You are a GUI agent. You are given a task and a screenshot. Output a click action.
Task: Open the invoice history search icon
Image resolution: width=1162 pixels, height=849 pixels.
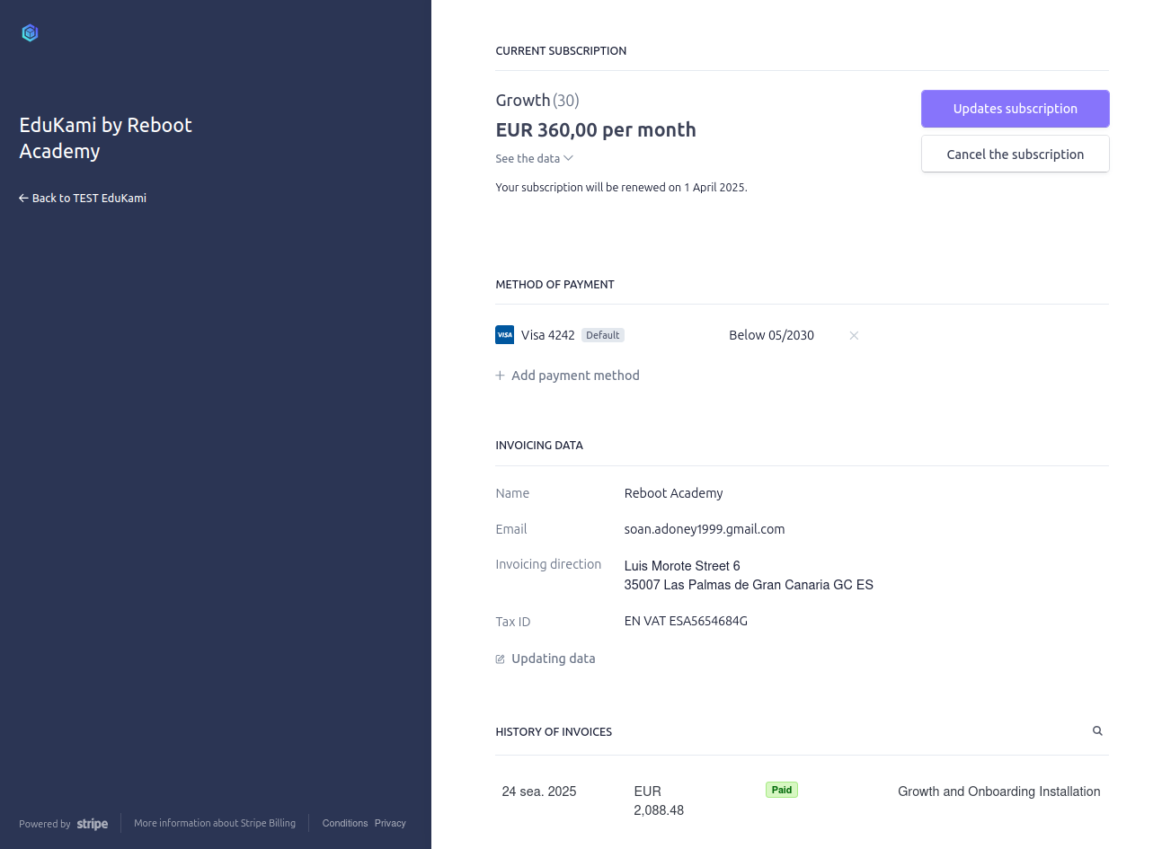[x=1097, y=731]
